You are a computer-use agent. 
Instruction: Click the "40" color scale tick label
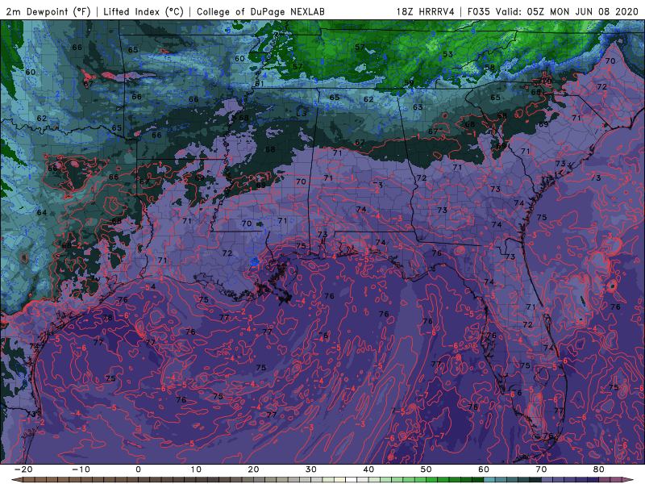(x=368, y=469)
